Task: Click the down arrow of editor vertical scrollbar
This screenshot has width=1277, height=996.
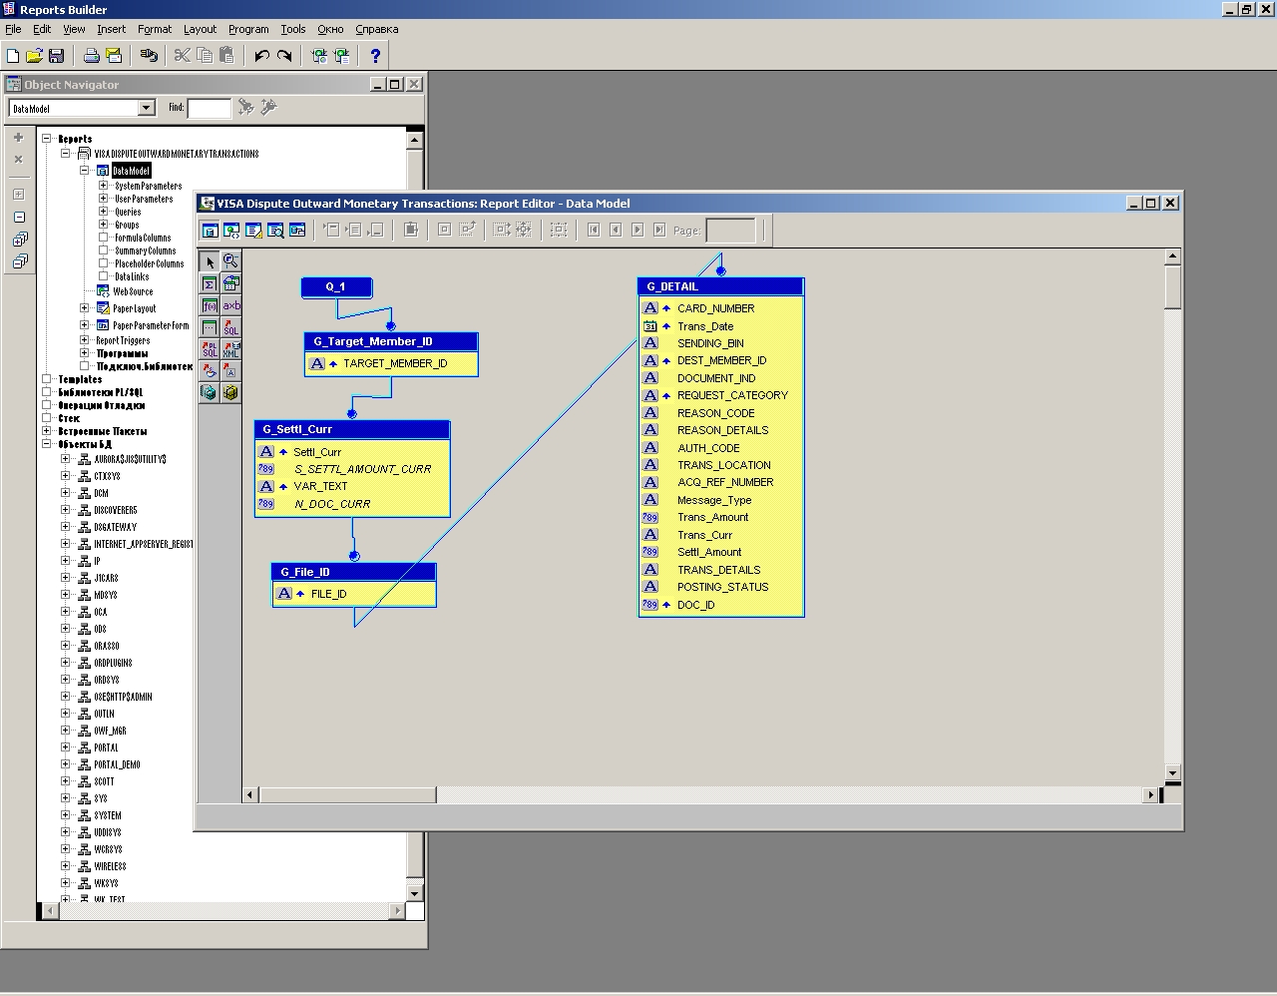Action: point(1172,772)
